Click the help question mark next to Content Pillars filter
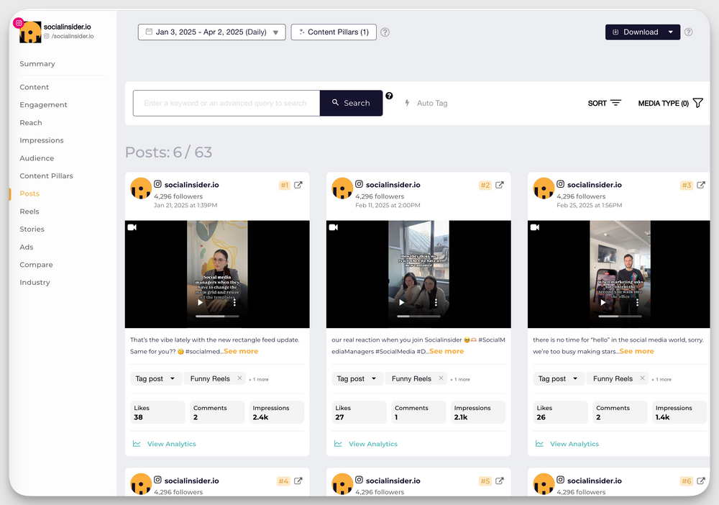Viewport: 719px width, 505px height. [x=385, y=32]
